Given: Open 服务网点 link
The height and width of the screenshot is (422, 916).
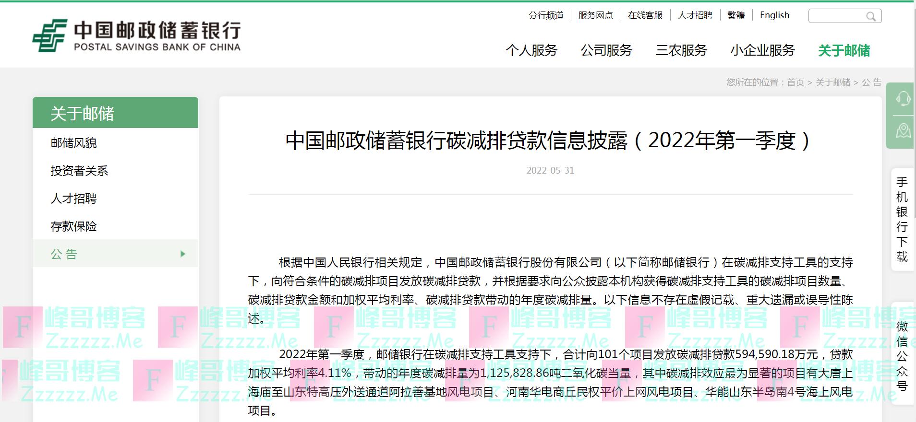Looking at the screenshot, I should 596,15.
